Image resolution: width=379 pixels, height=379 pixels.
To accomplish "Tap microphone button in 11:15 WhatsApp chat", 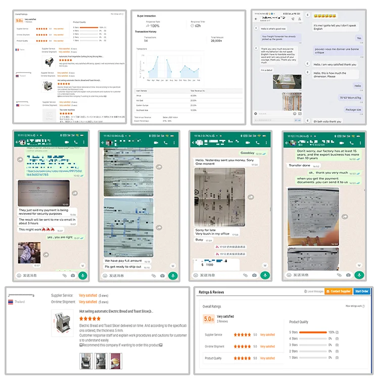I will [x=173, y=275].
